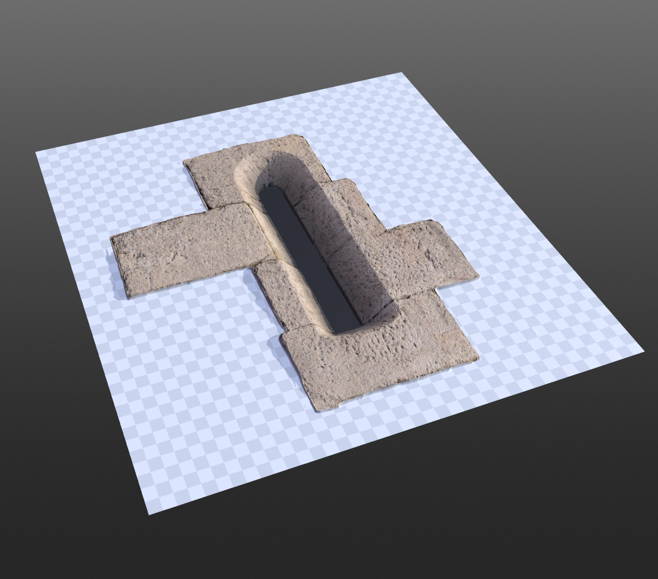
Task: Click the center of the viewport scene
Action: 329,289
